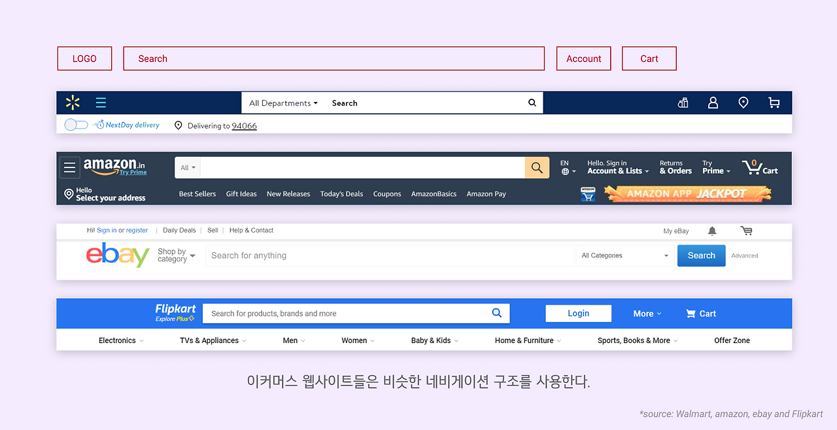
Task: Click the Walmart store location pin icon
Action: pyautogui.click(x=743, y=103)
